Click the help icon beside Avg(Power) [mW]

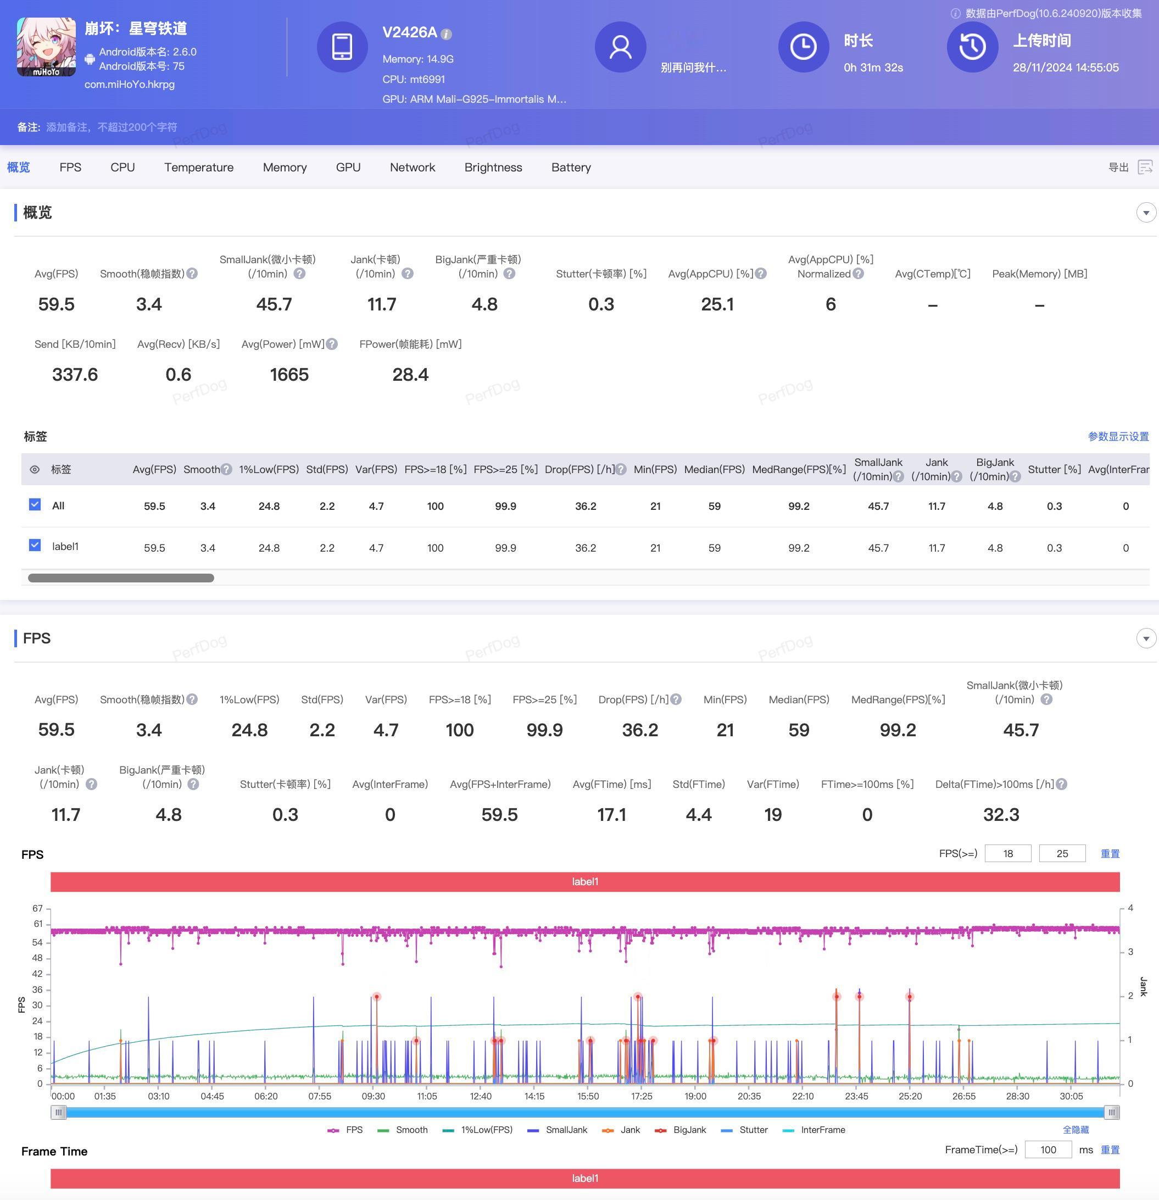(x=332, y=344)
